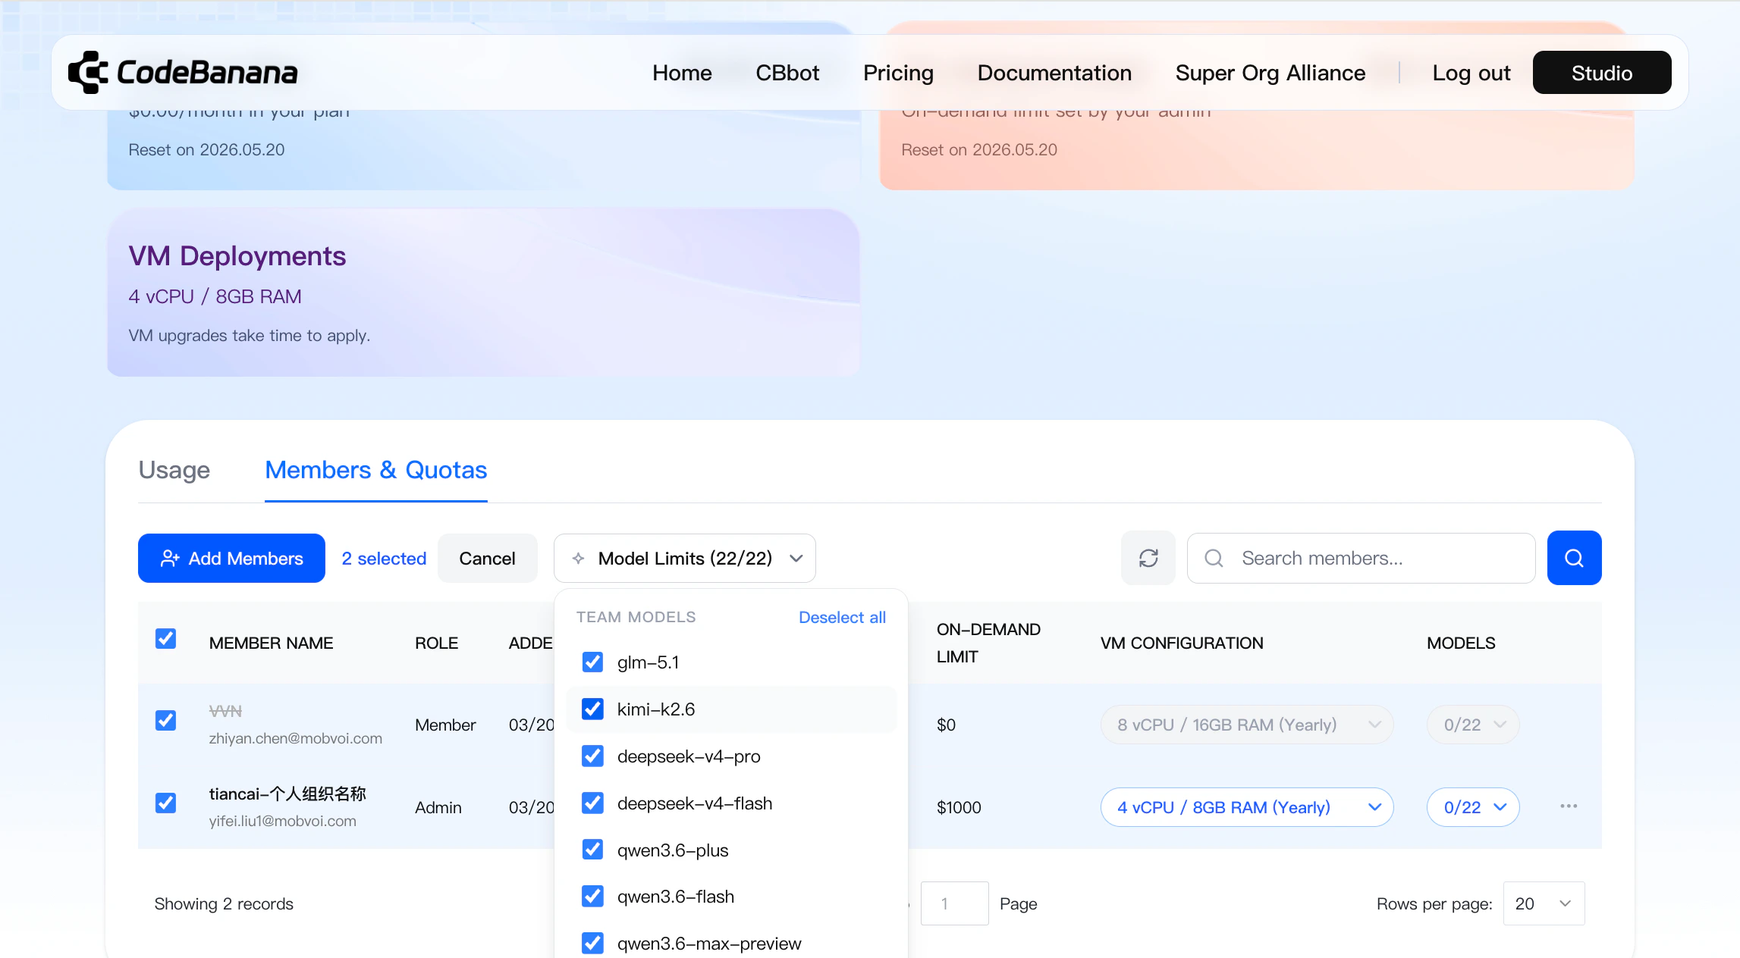
Task: Expand models dropdown for tiancai row
Action: click(x=1473, y=807)
